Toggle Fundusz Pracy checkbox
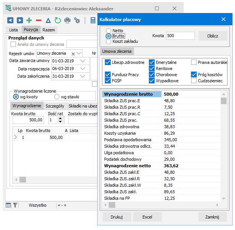Viewport: 235px width, 230px height. pos(108,75)
